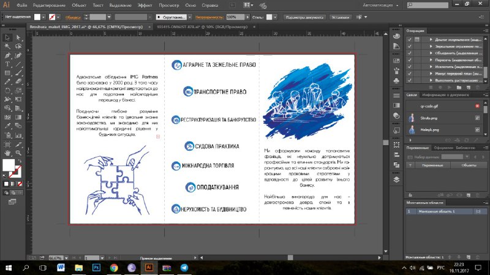
Task: Toggle checkmark for 'Минус передний план' action
Action: coord(409,73)
